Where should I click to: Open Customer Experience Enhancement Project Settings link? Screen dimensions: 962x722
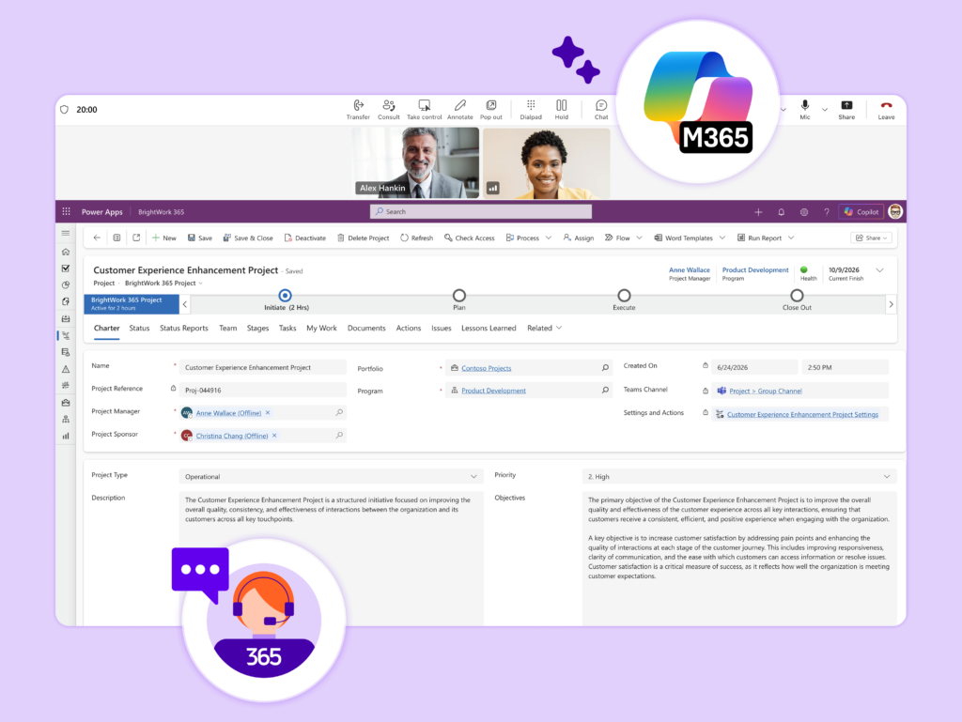click(x=802, y=414)
